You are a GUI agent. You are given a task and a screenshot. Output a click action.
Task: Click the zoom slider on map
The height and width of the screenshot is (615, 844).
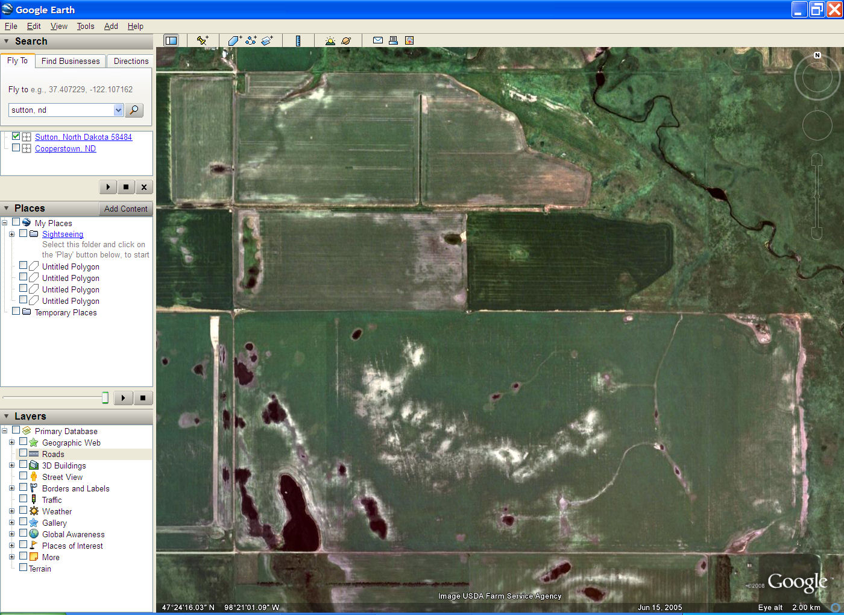pyautogui.click(x=817, y=196)
